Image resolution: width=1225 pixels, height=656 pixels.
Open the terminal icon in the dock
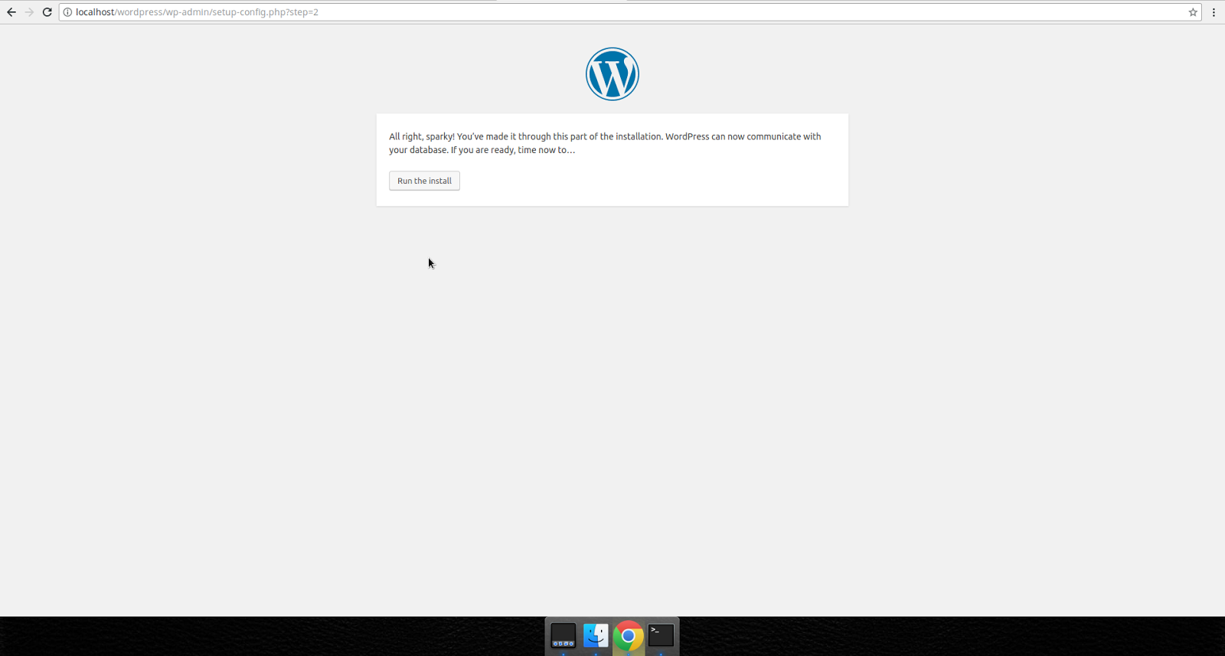[x=661, y=635]
